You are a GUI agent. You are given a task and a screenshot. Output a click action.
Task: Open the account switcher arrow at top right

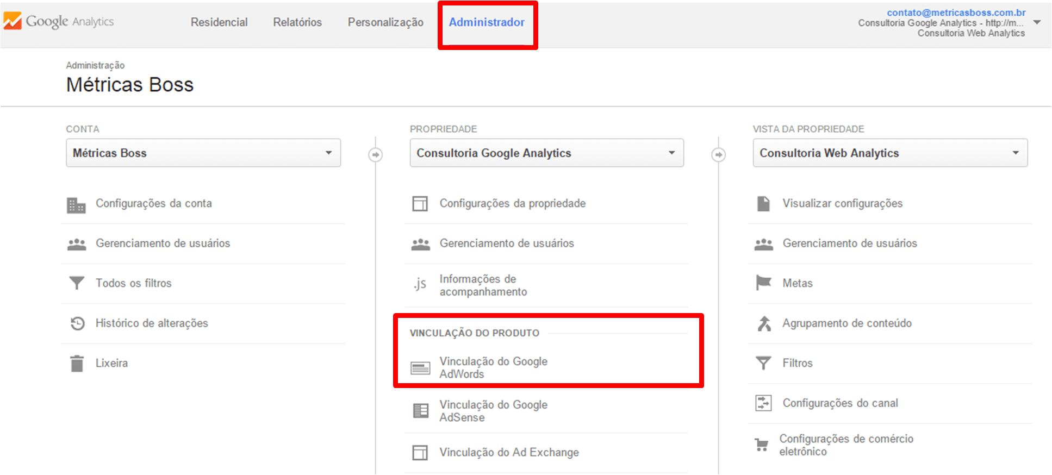(1037, 22)
